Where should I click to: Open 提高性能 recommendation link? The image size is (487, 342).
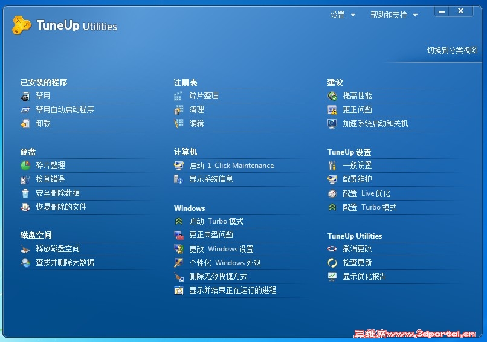357,96
